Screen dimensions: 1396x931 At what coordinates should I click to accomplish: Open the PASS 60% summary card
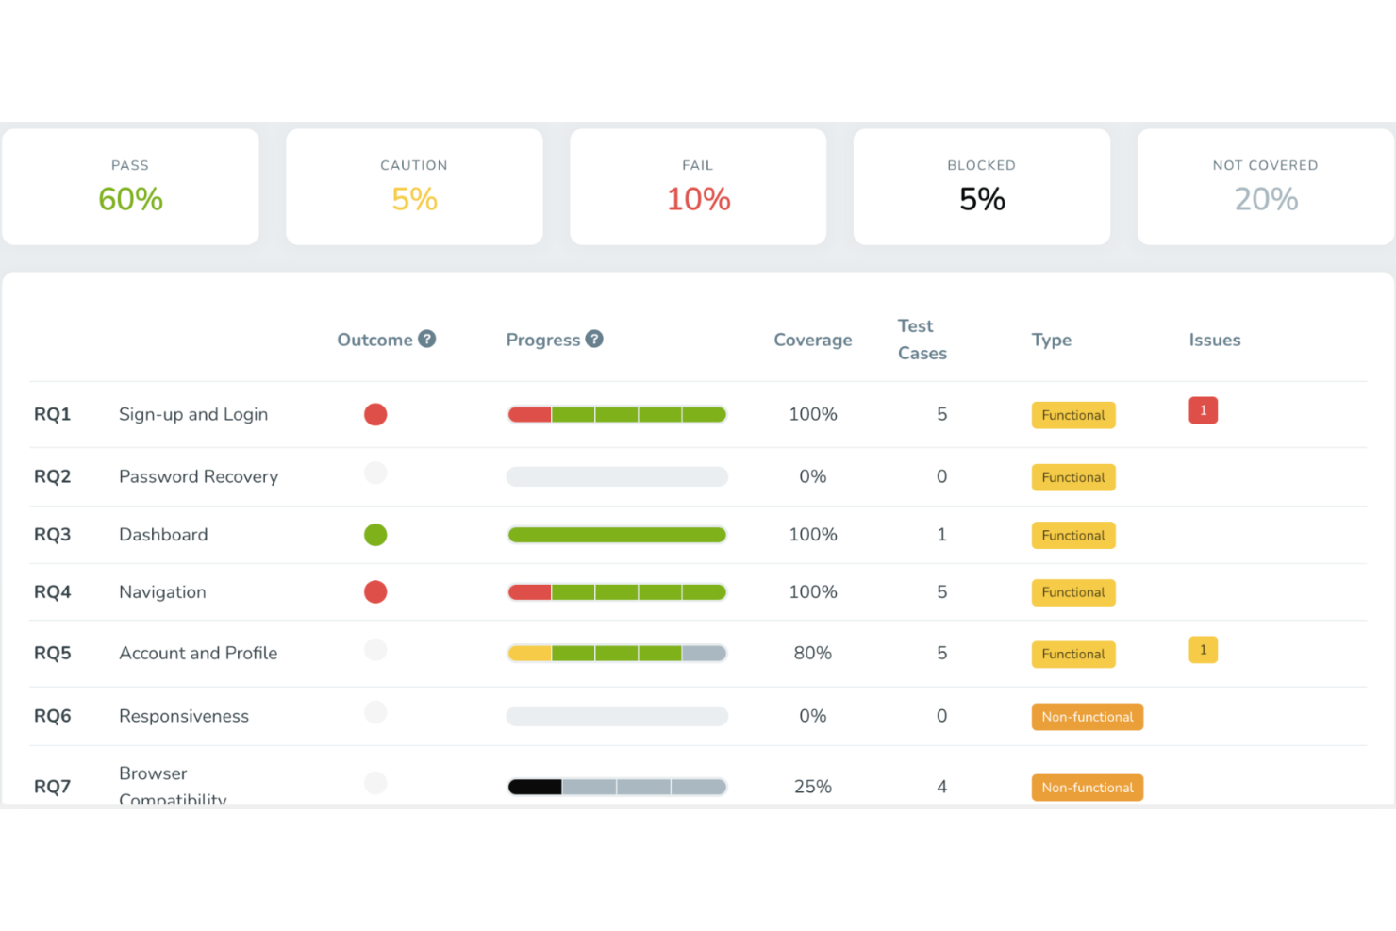click(x=130, y=186)
